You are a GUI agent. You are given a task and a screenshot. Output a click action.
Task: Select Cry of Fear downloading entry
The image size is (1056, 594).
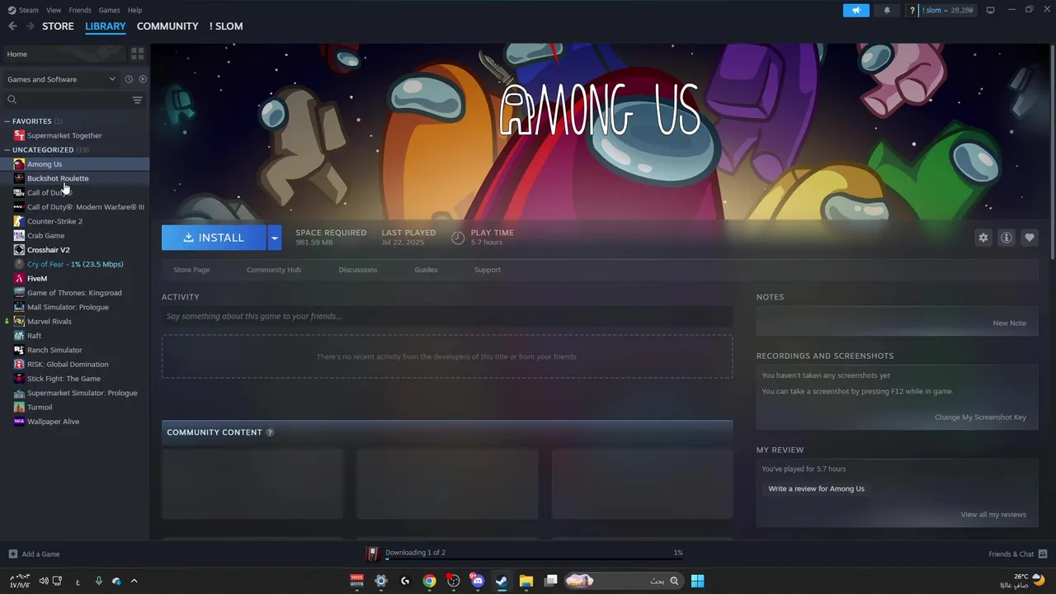[x=74, y=264]
